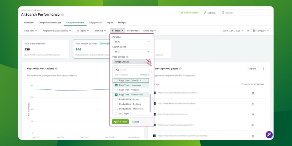Toggle the 2 Page Groups dropdown
The height and width of the screenshot is (146, 292).
[x=132, y=62]
